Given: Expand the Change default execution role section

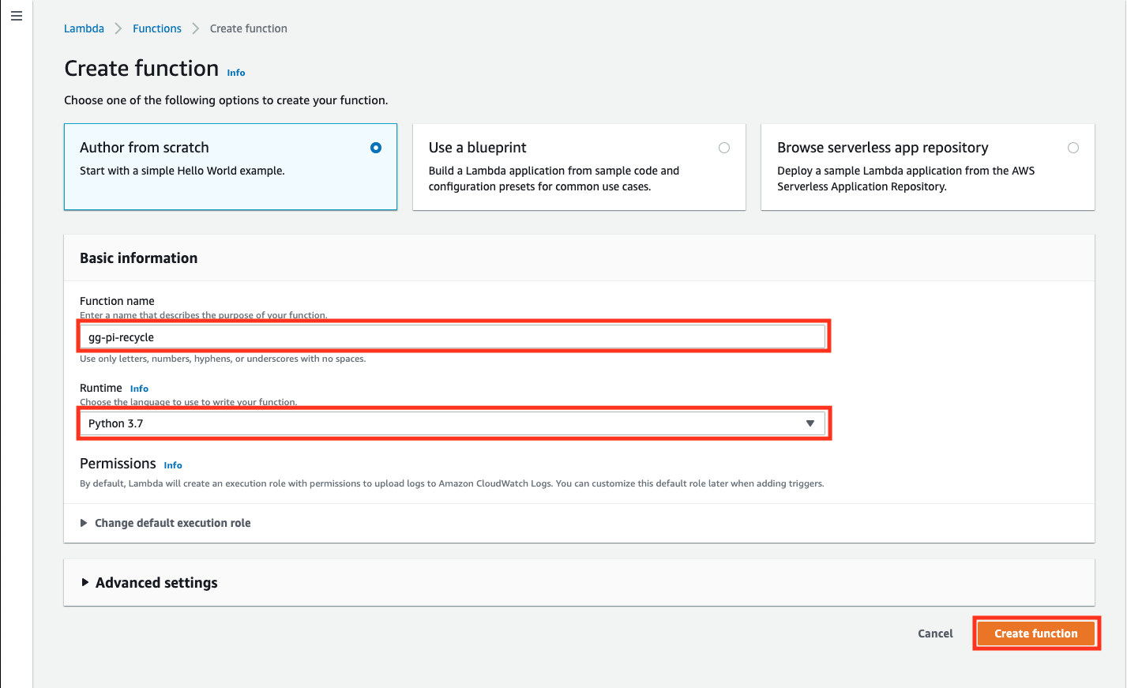Looking at the screenshot, I should pos(166,523).
